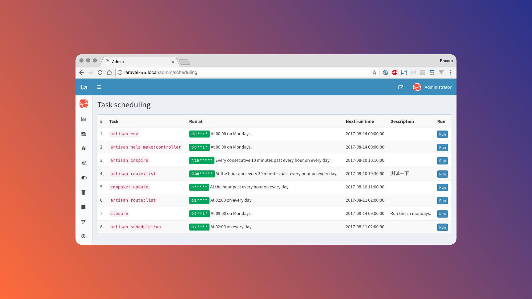This screenshot has width=532, height=299.
Task: Run the artisan inspire task
Action: pos(442,161)
